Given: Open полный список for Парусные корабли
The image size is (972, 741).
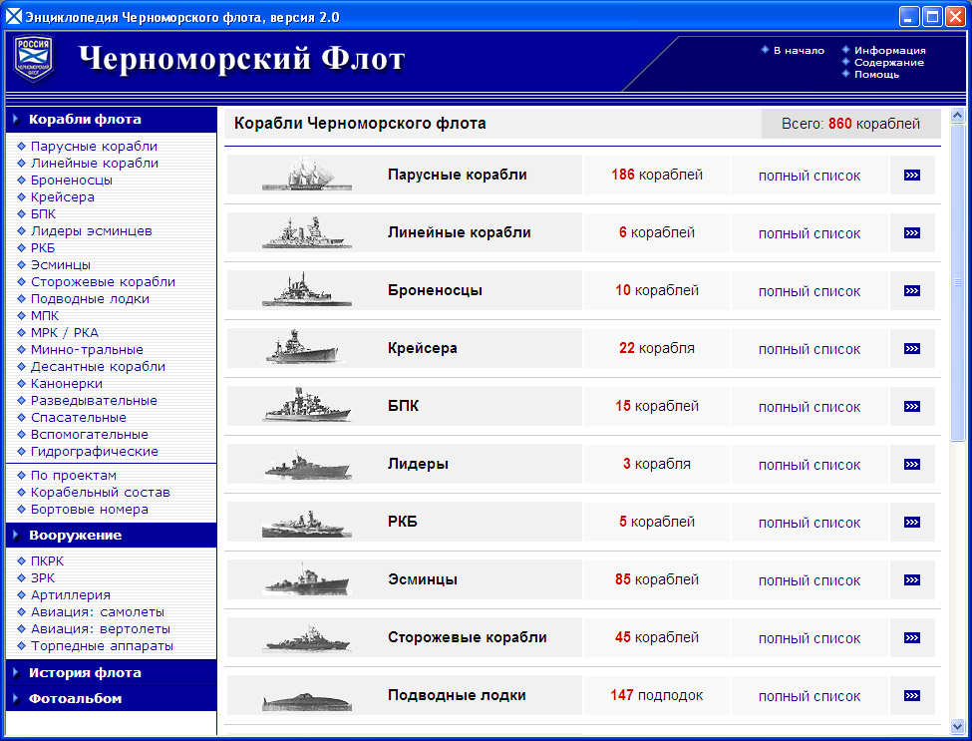Looking at the screenshot, I should pos(809,177).
